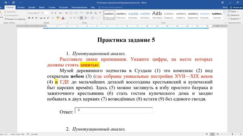The height and width of the screenshot is (136, 243).
Task: Open the change case Aa menu
Action: point(60,13)
